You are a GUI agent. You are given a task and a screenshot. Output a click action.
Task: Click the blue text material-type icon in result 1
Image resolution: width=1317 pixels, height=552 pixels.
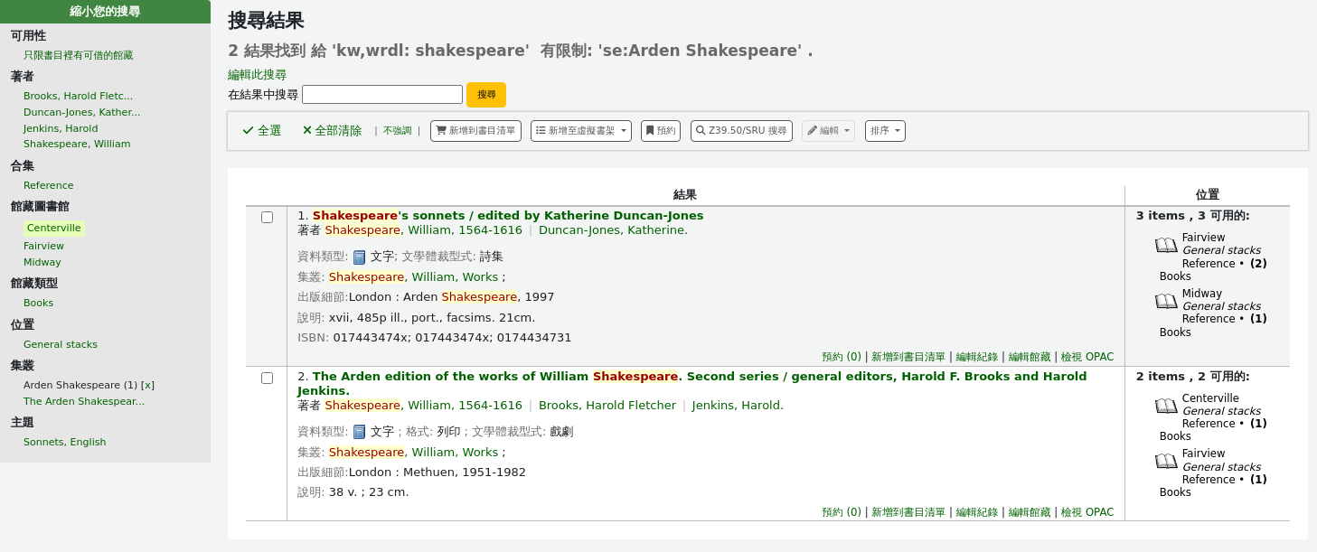(359, 257)
